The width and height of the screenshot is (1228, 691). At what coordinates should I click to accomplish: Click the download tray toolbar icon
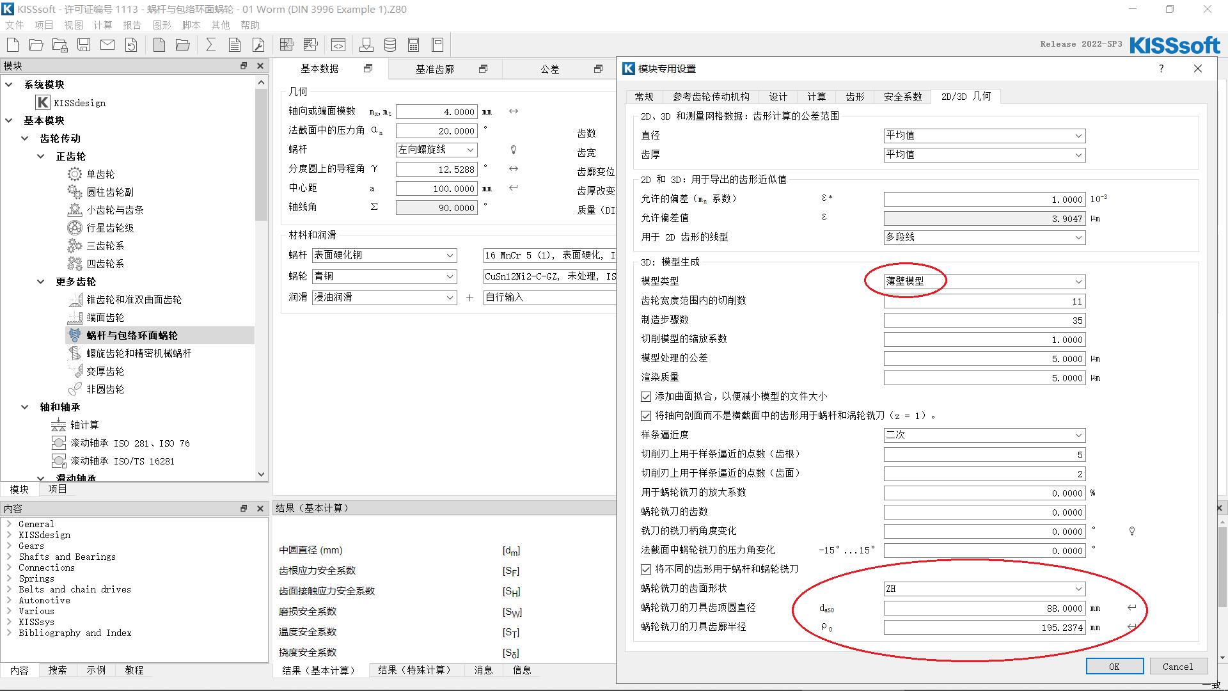pyautogui.click(x=366, y=45)
